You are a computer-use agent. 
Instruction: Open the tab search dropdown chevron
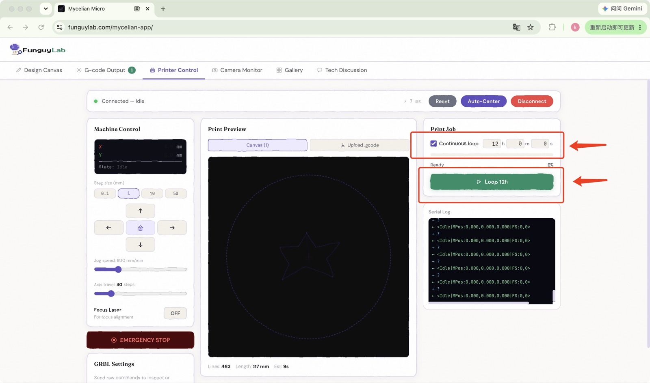pyautogui.click(x=45, y=9)
